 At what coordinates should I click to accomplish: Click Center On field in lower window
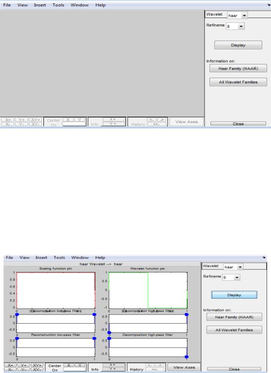[74, 370]
